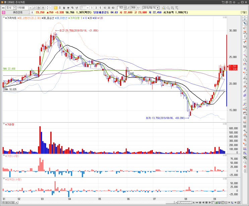Image resolution: width=249 pixels, height=206 pixels.
Task: Click the blue BB_하한선 legend color marker
Action: click(x=56, y=18)
